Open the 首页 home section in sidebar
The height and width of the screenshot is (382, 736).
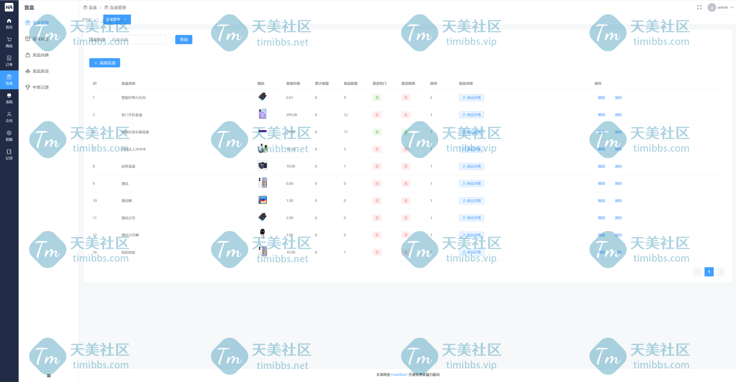(x=9, y=23)
